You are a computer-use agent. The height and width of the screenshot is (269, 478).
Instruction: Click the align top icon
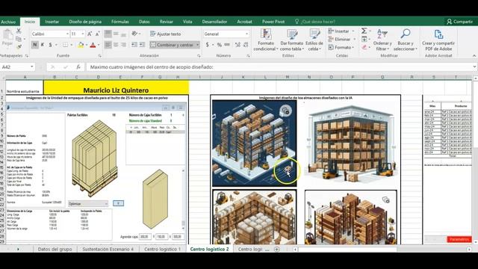coord(108,34)
